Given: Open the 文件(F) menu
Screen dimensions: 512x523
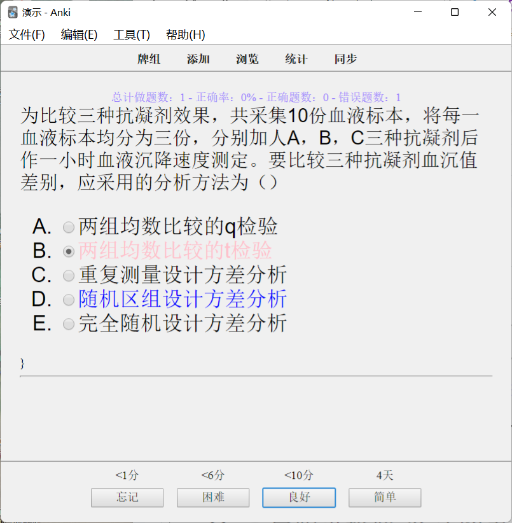Looking at the screenshot, I should coord(27,35).
